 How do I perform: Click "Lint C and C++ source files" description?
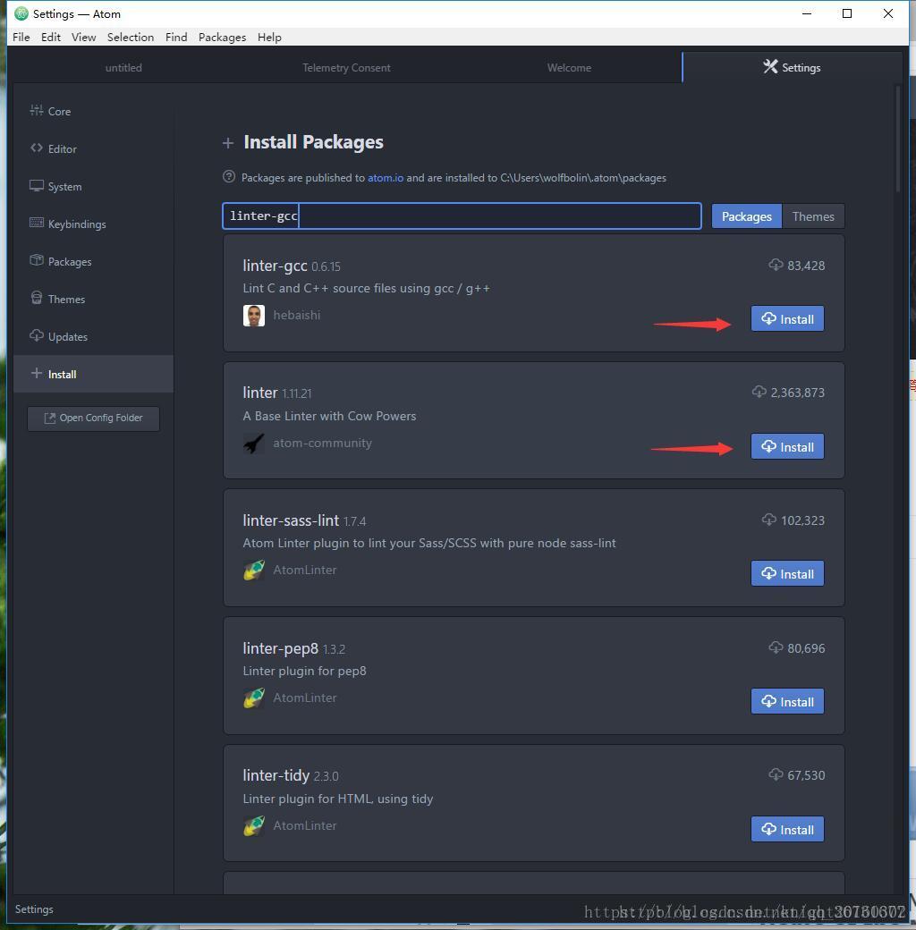tap(366, 288)
